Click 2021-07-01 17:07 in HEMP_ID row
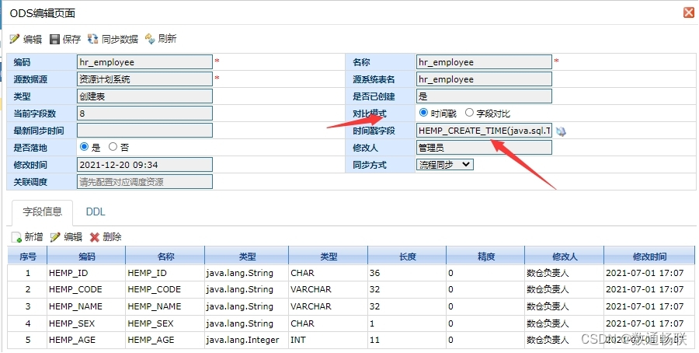Image resolution: width=699 pixels, height=353 pixels. click(649, 273)
